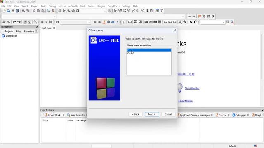The width and height of the screenshot is (264, 148).
Task: Click the Back button in the wizard
Action: (x=135, y=114)
